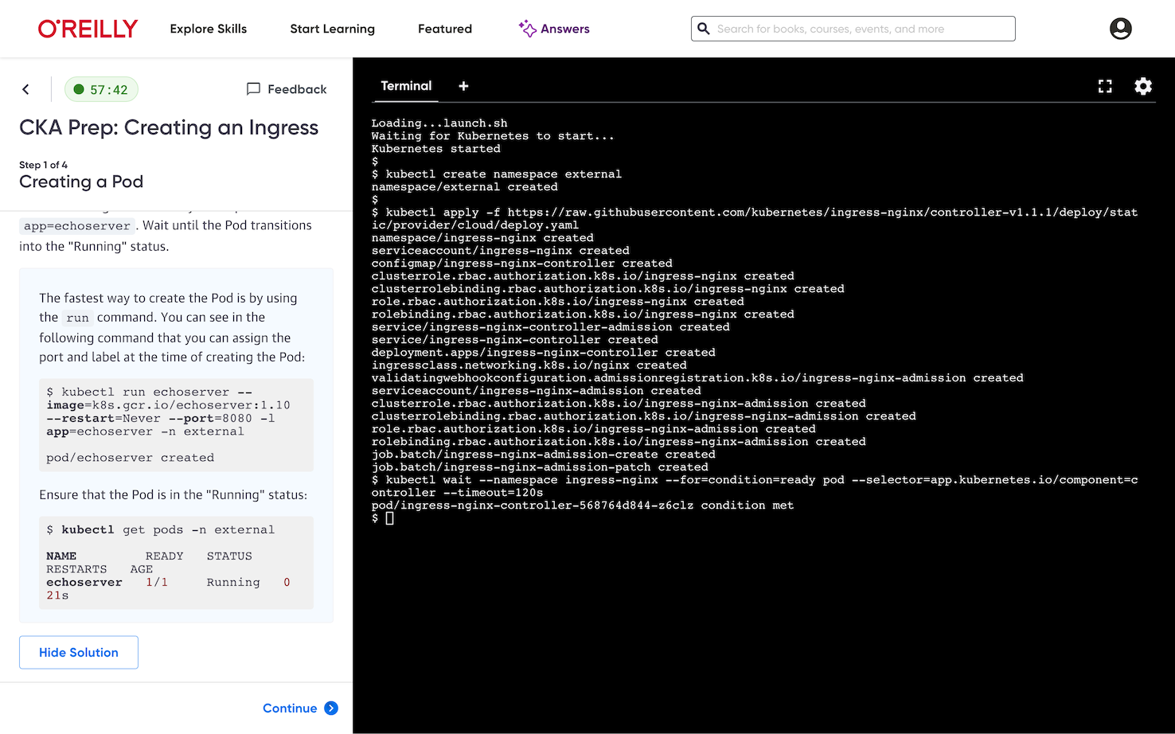The image size is (1175, 734).
Task: Open the Featured menu
Action: pyautogui.click(x=444, y=29)
